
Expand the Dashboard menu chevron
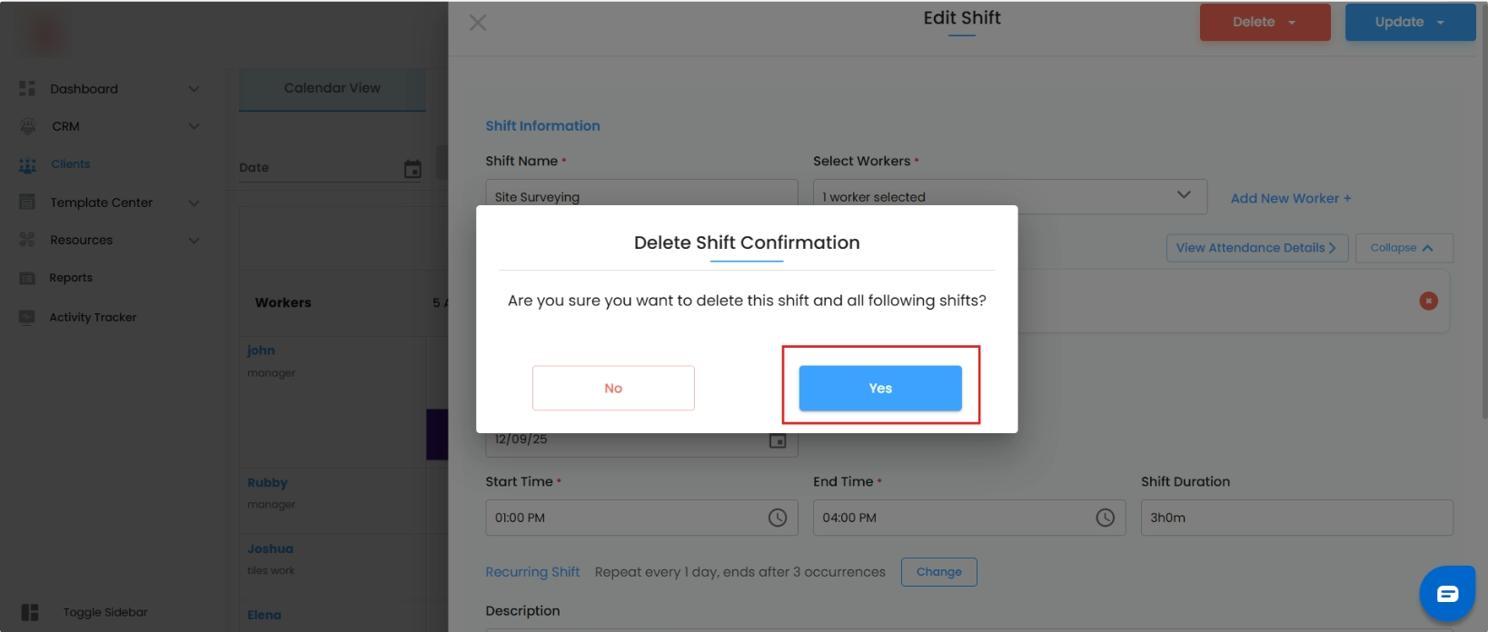tap(193, 89)
